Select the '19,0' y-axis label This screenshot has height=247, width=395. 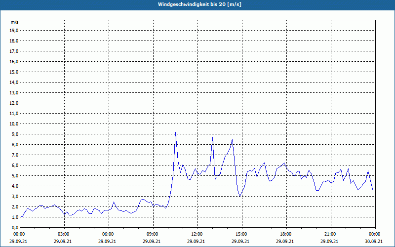(x=14, y=31)
